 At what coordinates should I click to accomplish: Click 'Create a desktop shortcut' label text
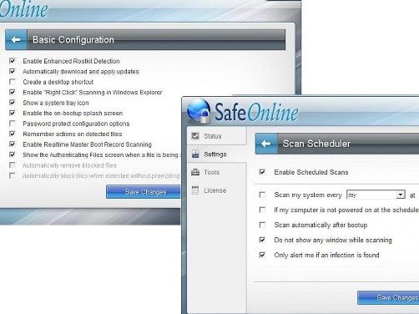(x=58, y=82)
